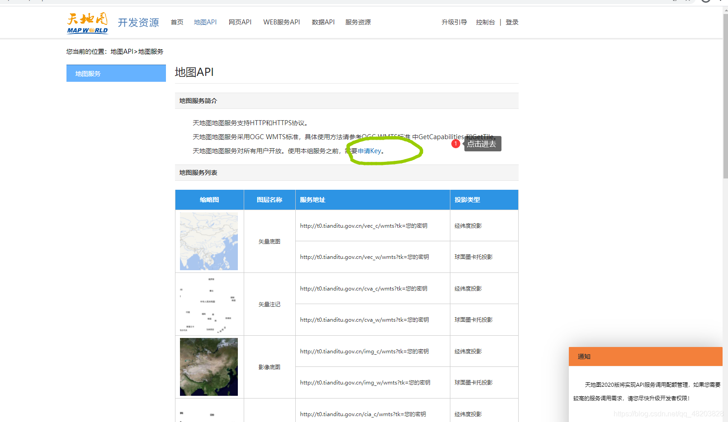Viewport: 728px width, 422px height.
Task: Click the 缩略图 column header
Action: 209,200
